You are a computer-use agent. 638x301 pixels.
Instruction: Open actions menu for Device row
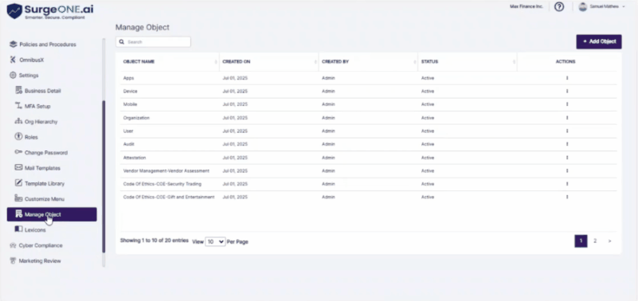pyautogui.click(x=567, y=91)
